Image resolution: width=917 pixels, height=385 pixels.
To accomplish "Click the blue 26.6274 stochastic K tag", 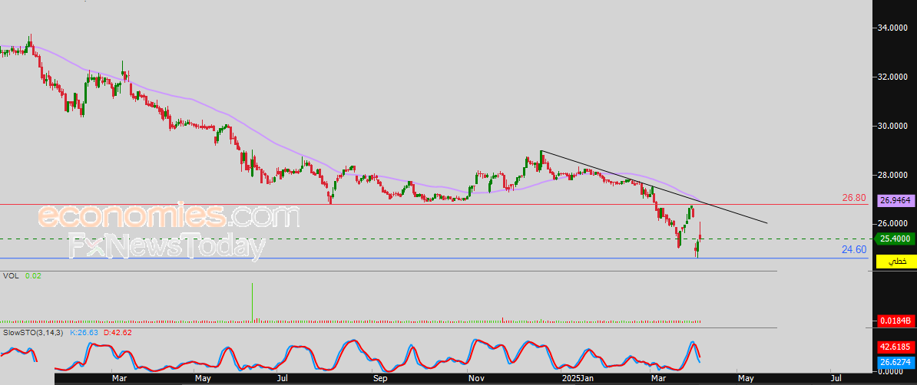I will click(x=895, y=362).
